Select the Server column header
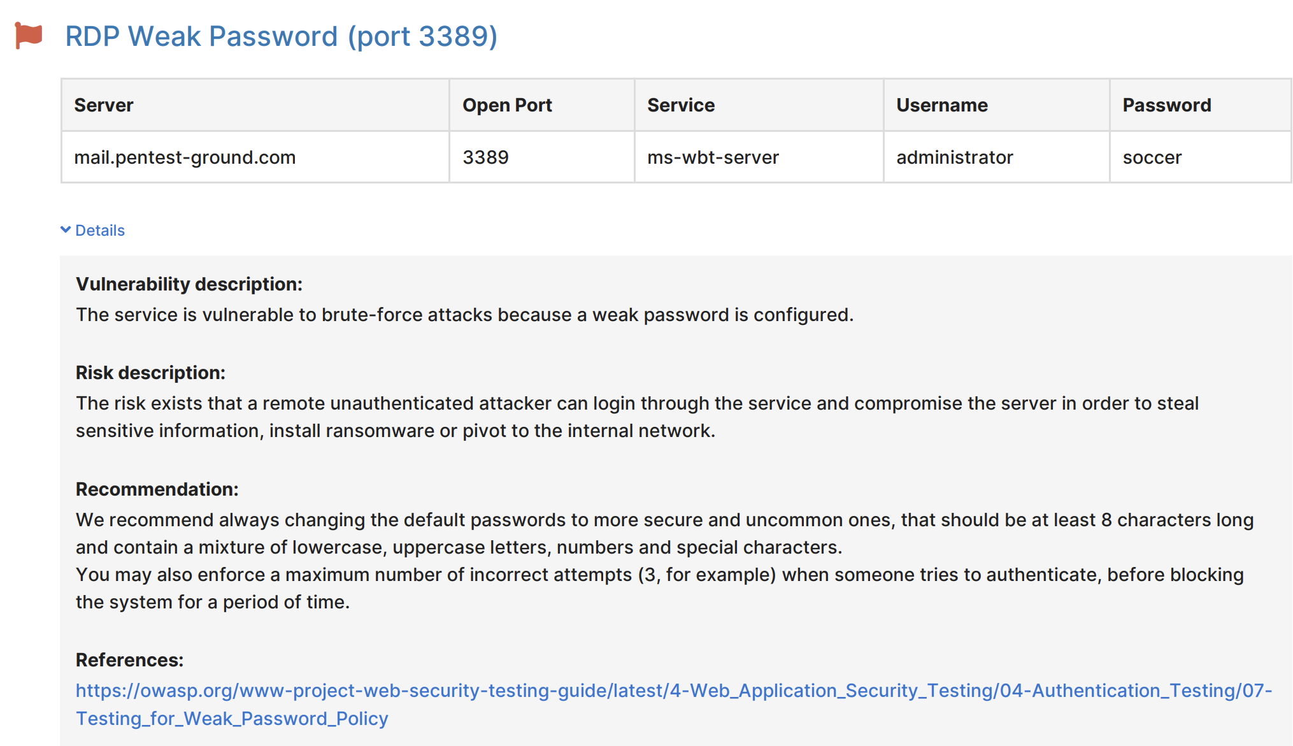Screen dimensions: 1293x746 coord(104,104)
